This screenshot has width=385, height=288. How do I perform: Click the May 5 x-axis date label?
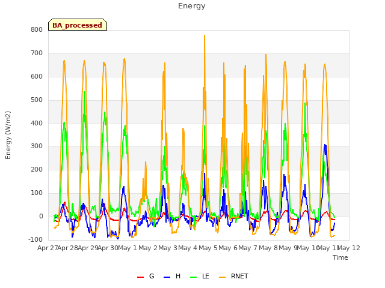coord(208,248)
